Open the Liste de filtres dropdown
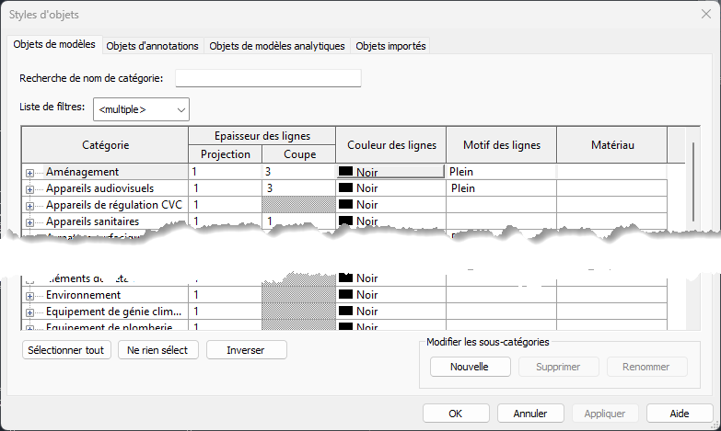 tap(141, 109)
